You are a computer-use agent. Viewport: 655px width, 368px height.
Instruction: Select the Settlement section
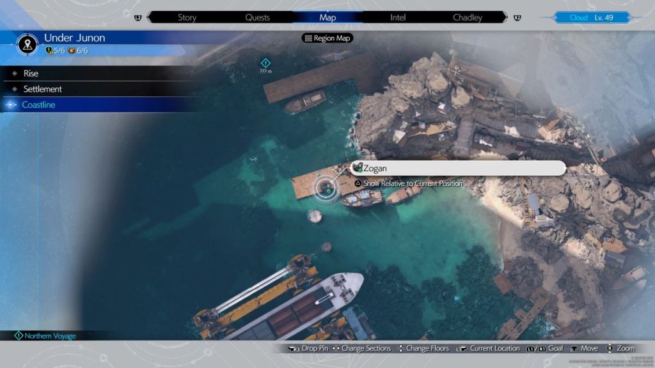coord(42,89)
